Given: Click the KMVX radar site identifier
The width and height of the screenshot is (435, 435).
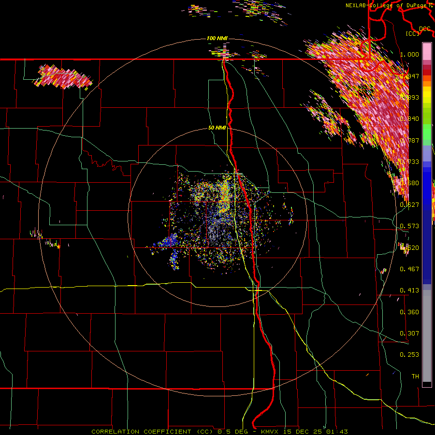Looking at the screenshot, I should [270, 432].
